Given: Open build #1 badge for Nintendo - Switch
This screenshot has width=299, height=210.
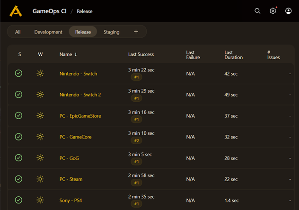Looking at the screenshot, I should [136, 77].
